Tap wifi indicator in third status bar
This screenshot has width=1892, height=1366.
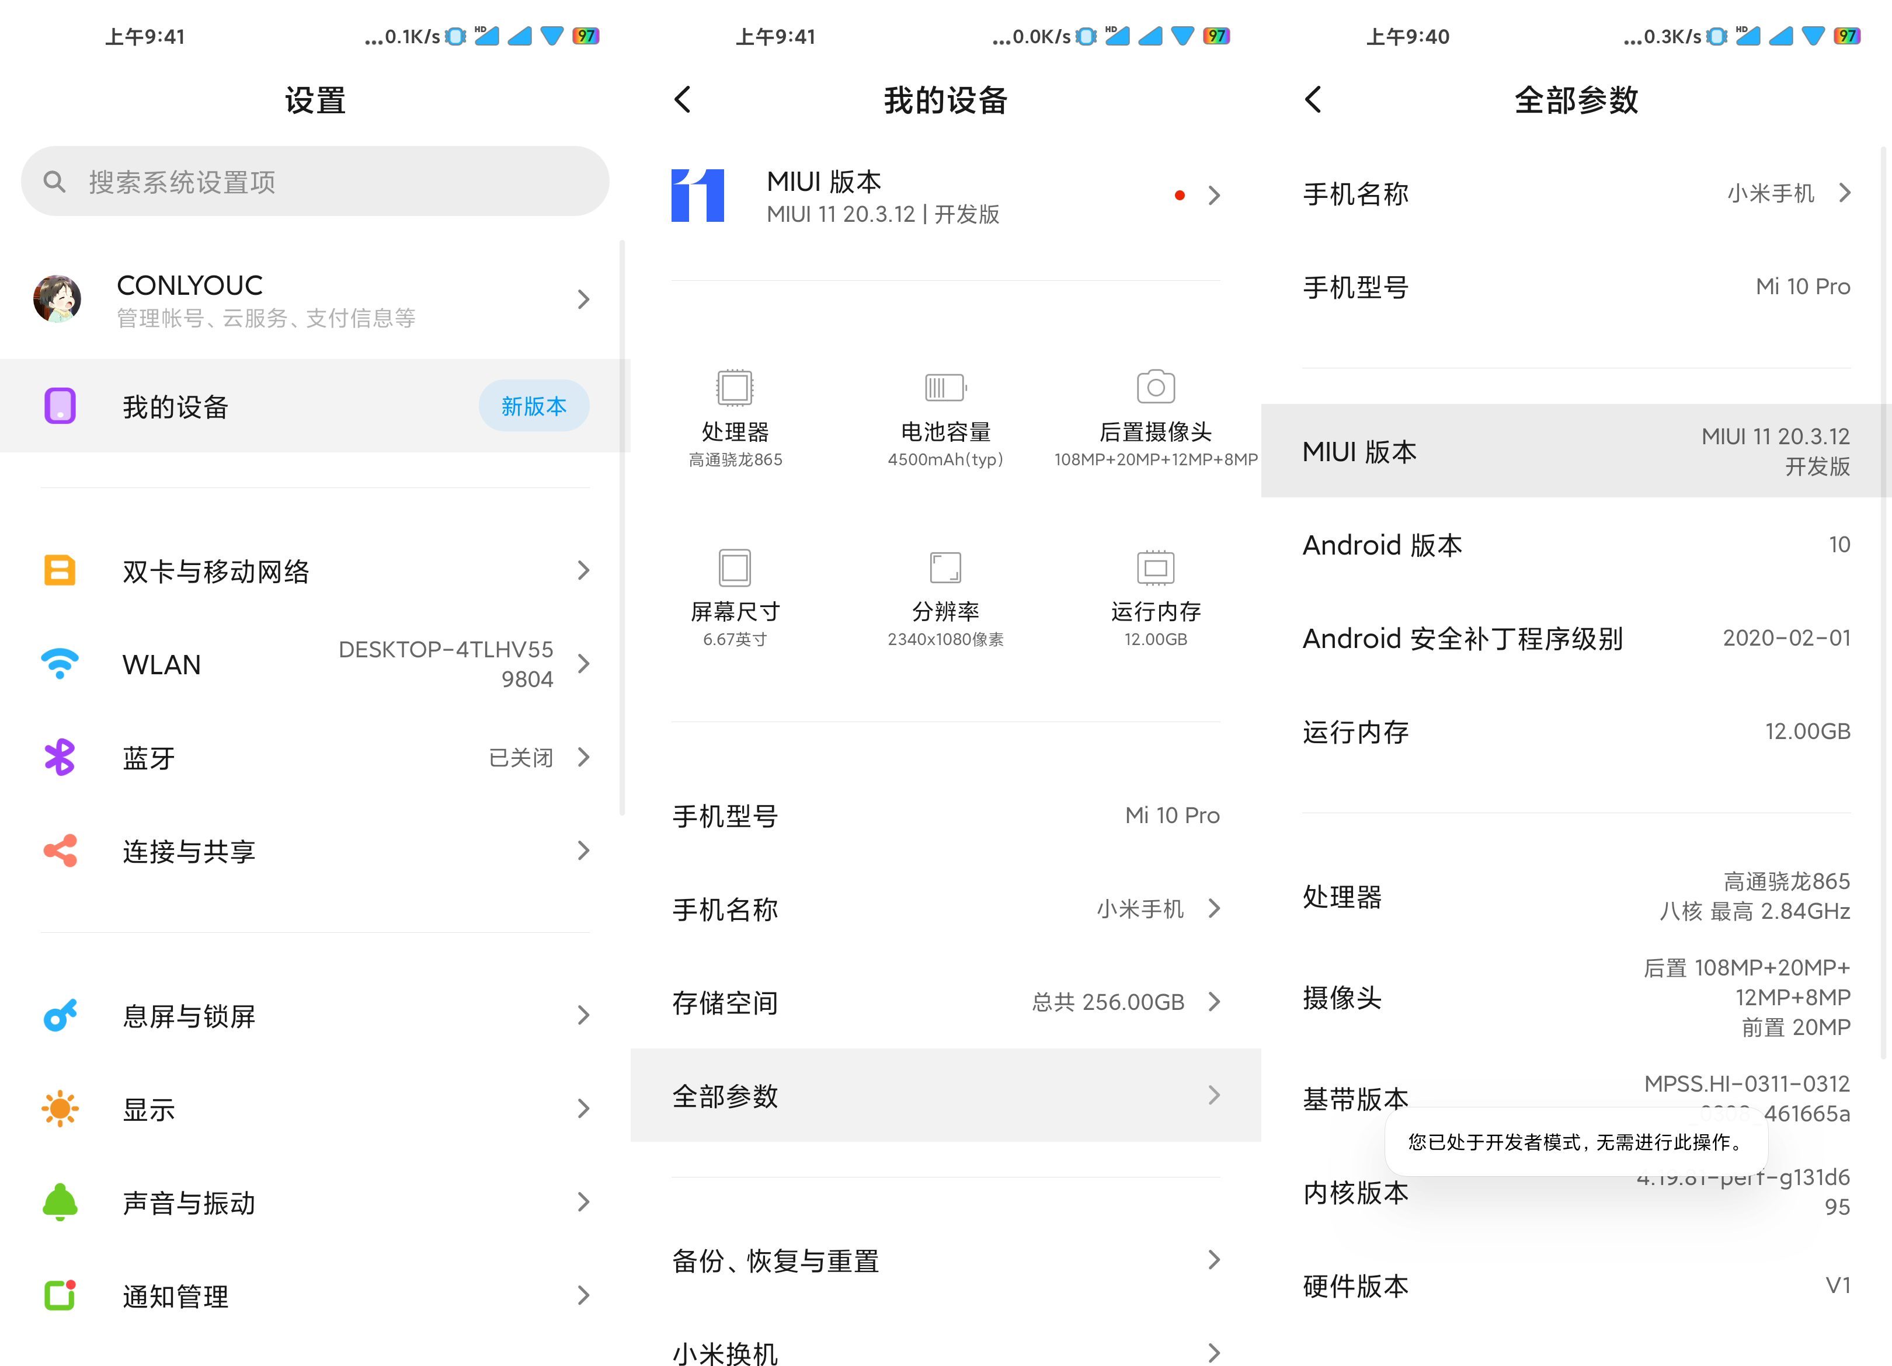point(1814,36)
